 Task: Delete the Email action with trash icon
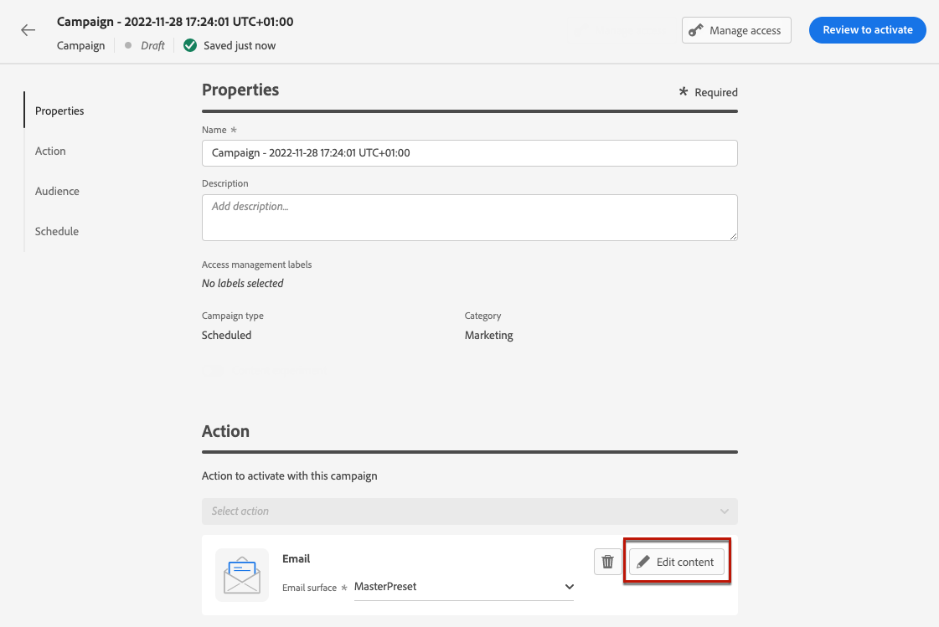(x=608, y=562)
